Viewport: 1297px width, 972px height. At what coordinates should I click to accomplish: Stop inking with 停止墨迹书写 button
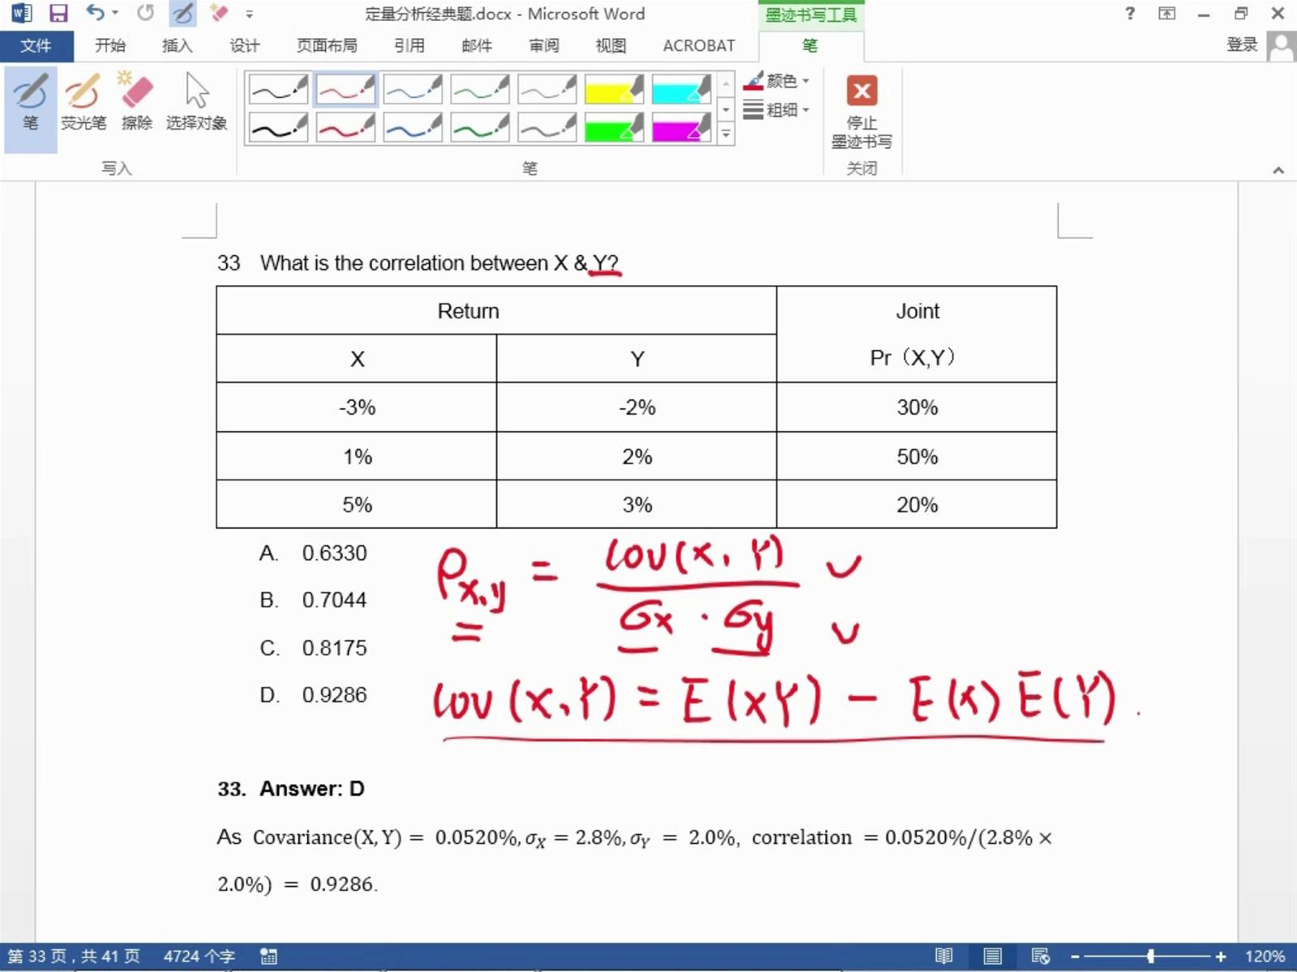(862, 111)
